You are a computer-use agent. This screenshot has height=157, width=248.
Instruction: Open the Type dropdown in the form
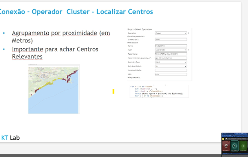(x=171, y=50)
